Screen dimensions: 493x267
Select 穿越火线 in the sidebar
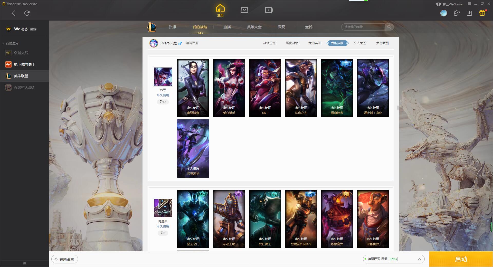[24, 53]
